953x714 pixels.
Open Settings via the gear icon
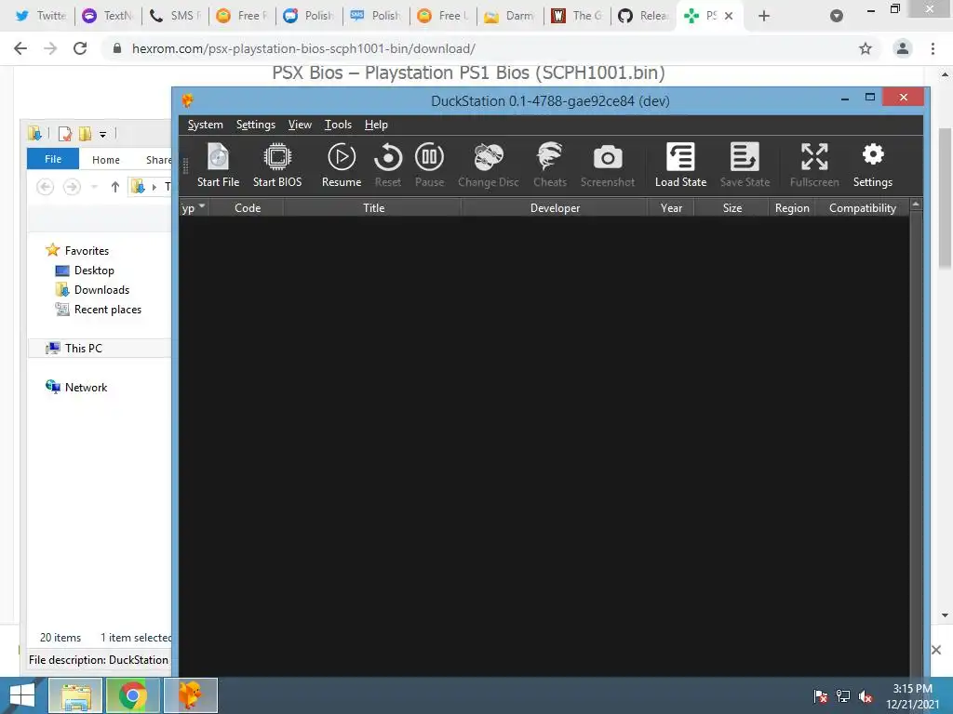[872, 165]
